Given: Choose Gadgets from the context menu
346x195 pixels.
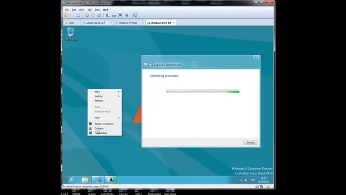Looking at the screenshot, I should click(x=104, y=128).
